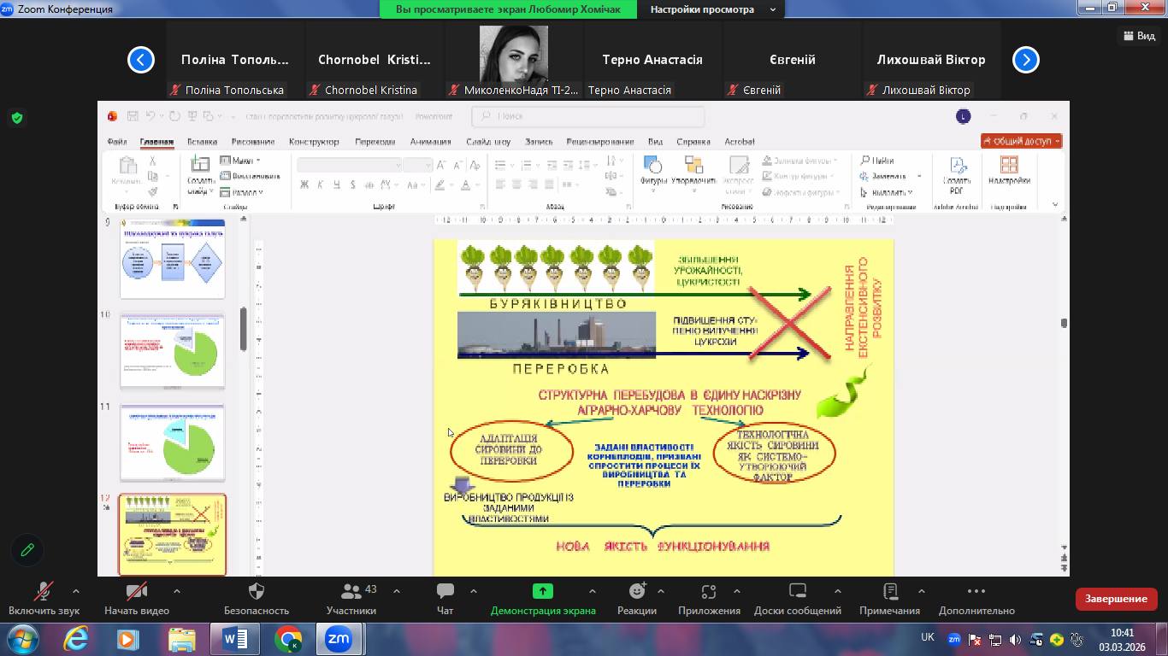Image resolution: width=1168 pixels, height=656 pixels.
Task: Expand audio options arrow beside Включить звук
Action: tap(76, 591)
